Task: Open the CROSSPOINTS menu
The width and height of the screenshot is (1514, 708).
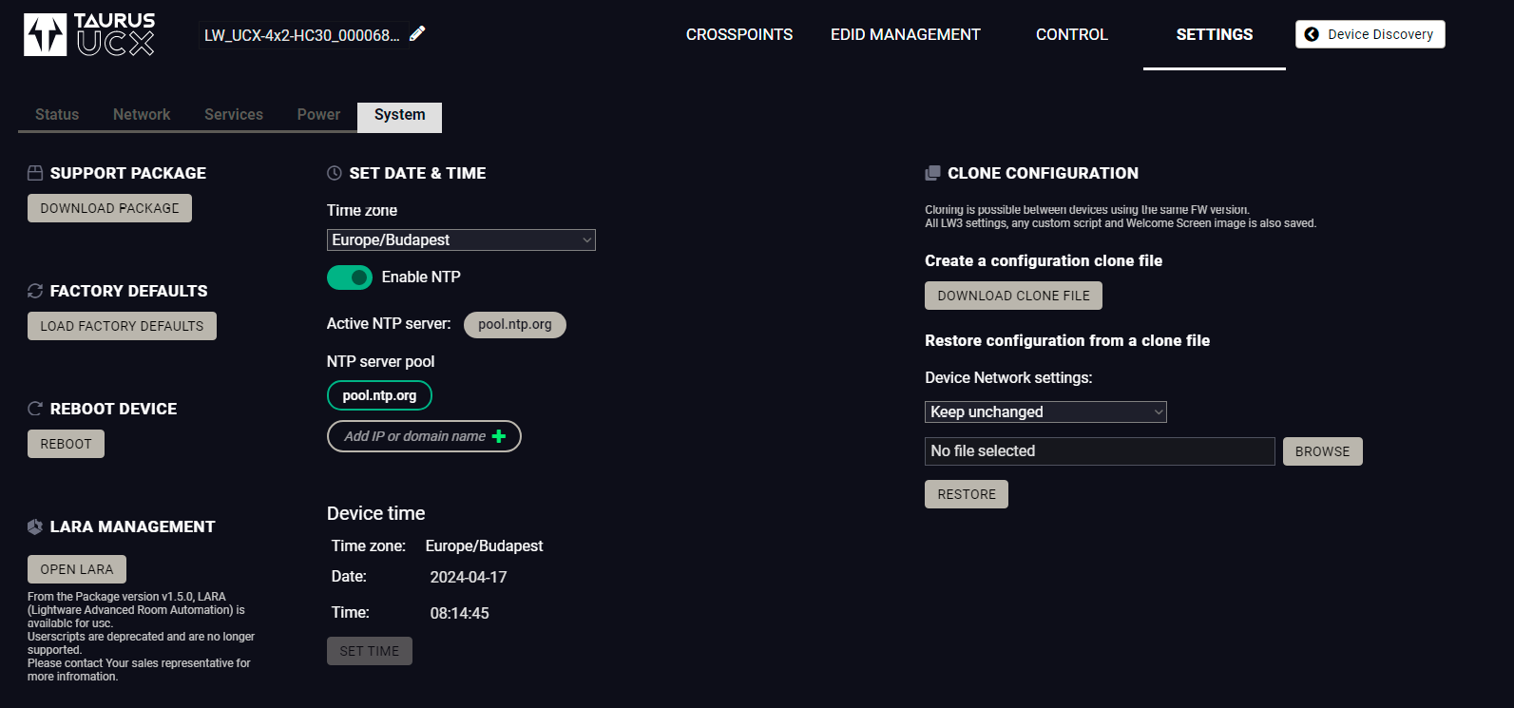Action: tap(739, 34)
